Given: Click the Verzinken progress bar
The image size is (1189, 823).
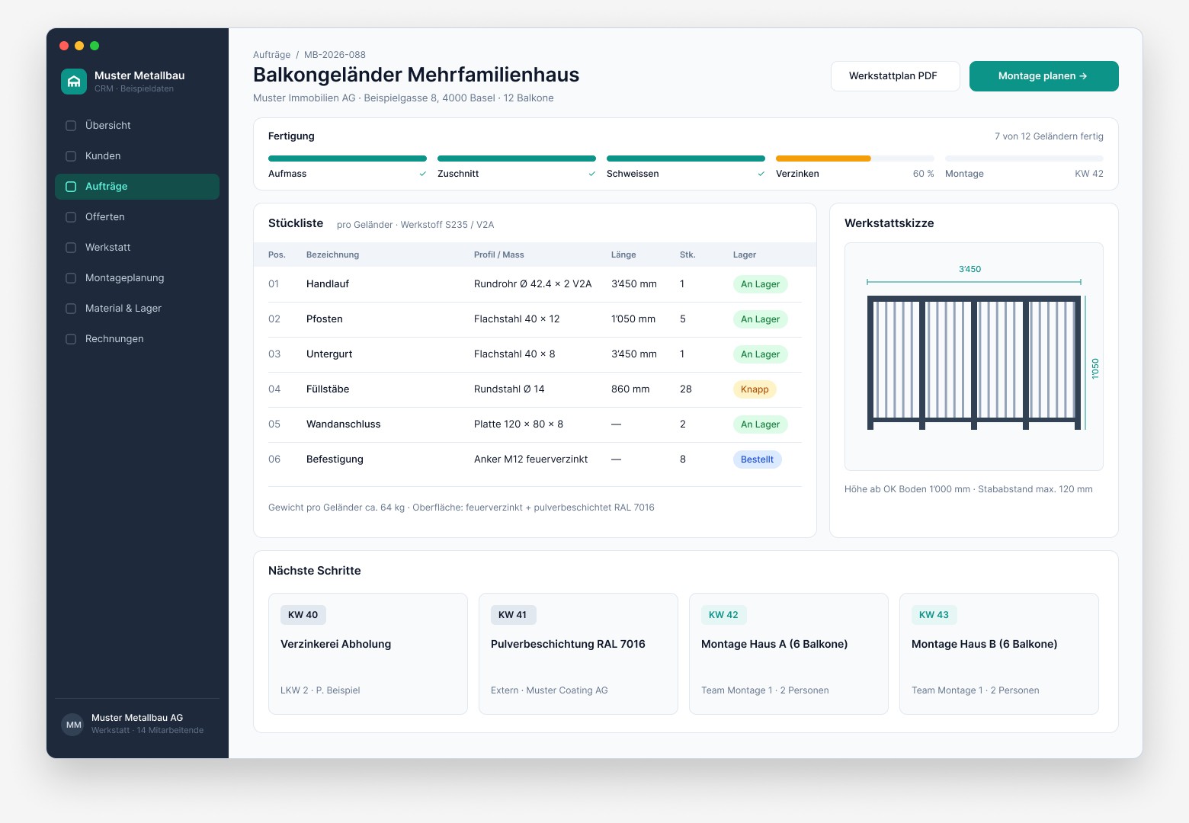Looking at the screenshot, I should 855,159.
